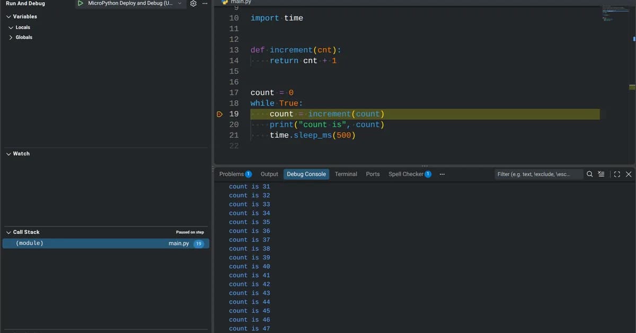Click the debug console filter field
The width and height of the screenshot is (636, 333).
pyautogui.click(x=538, y=174)
